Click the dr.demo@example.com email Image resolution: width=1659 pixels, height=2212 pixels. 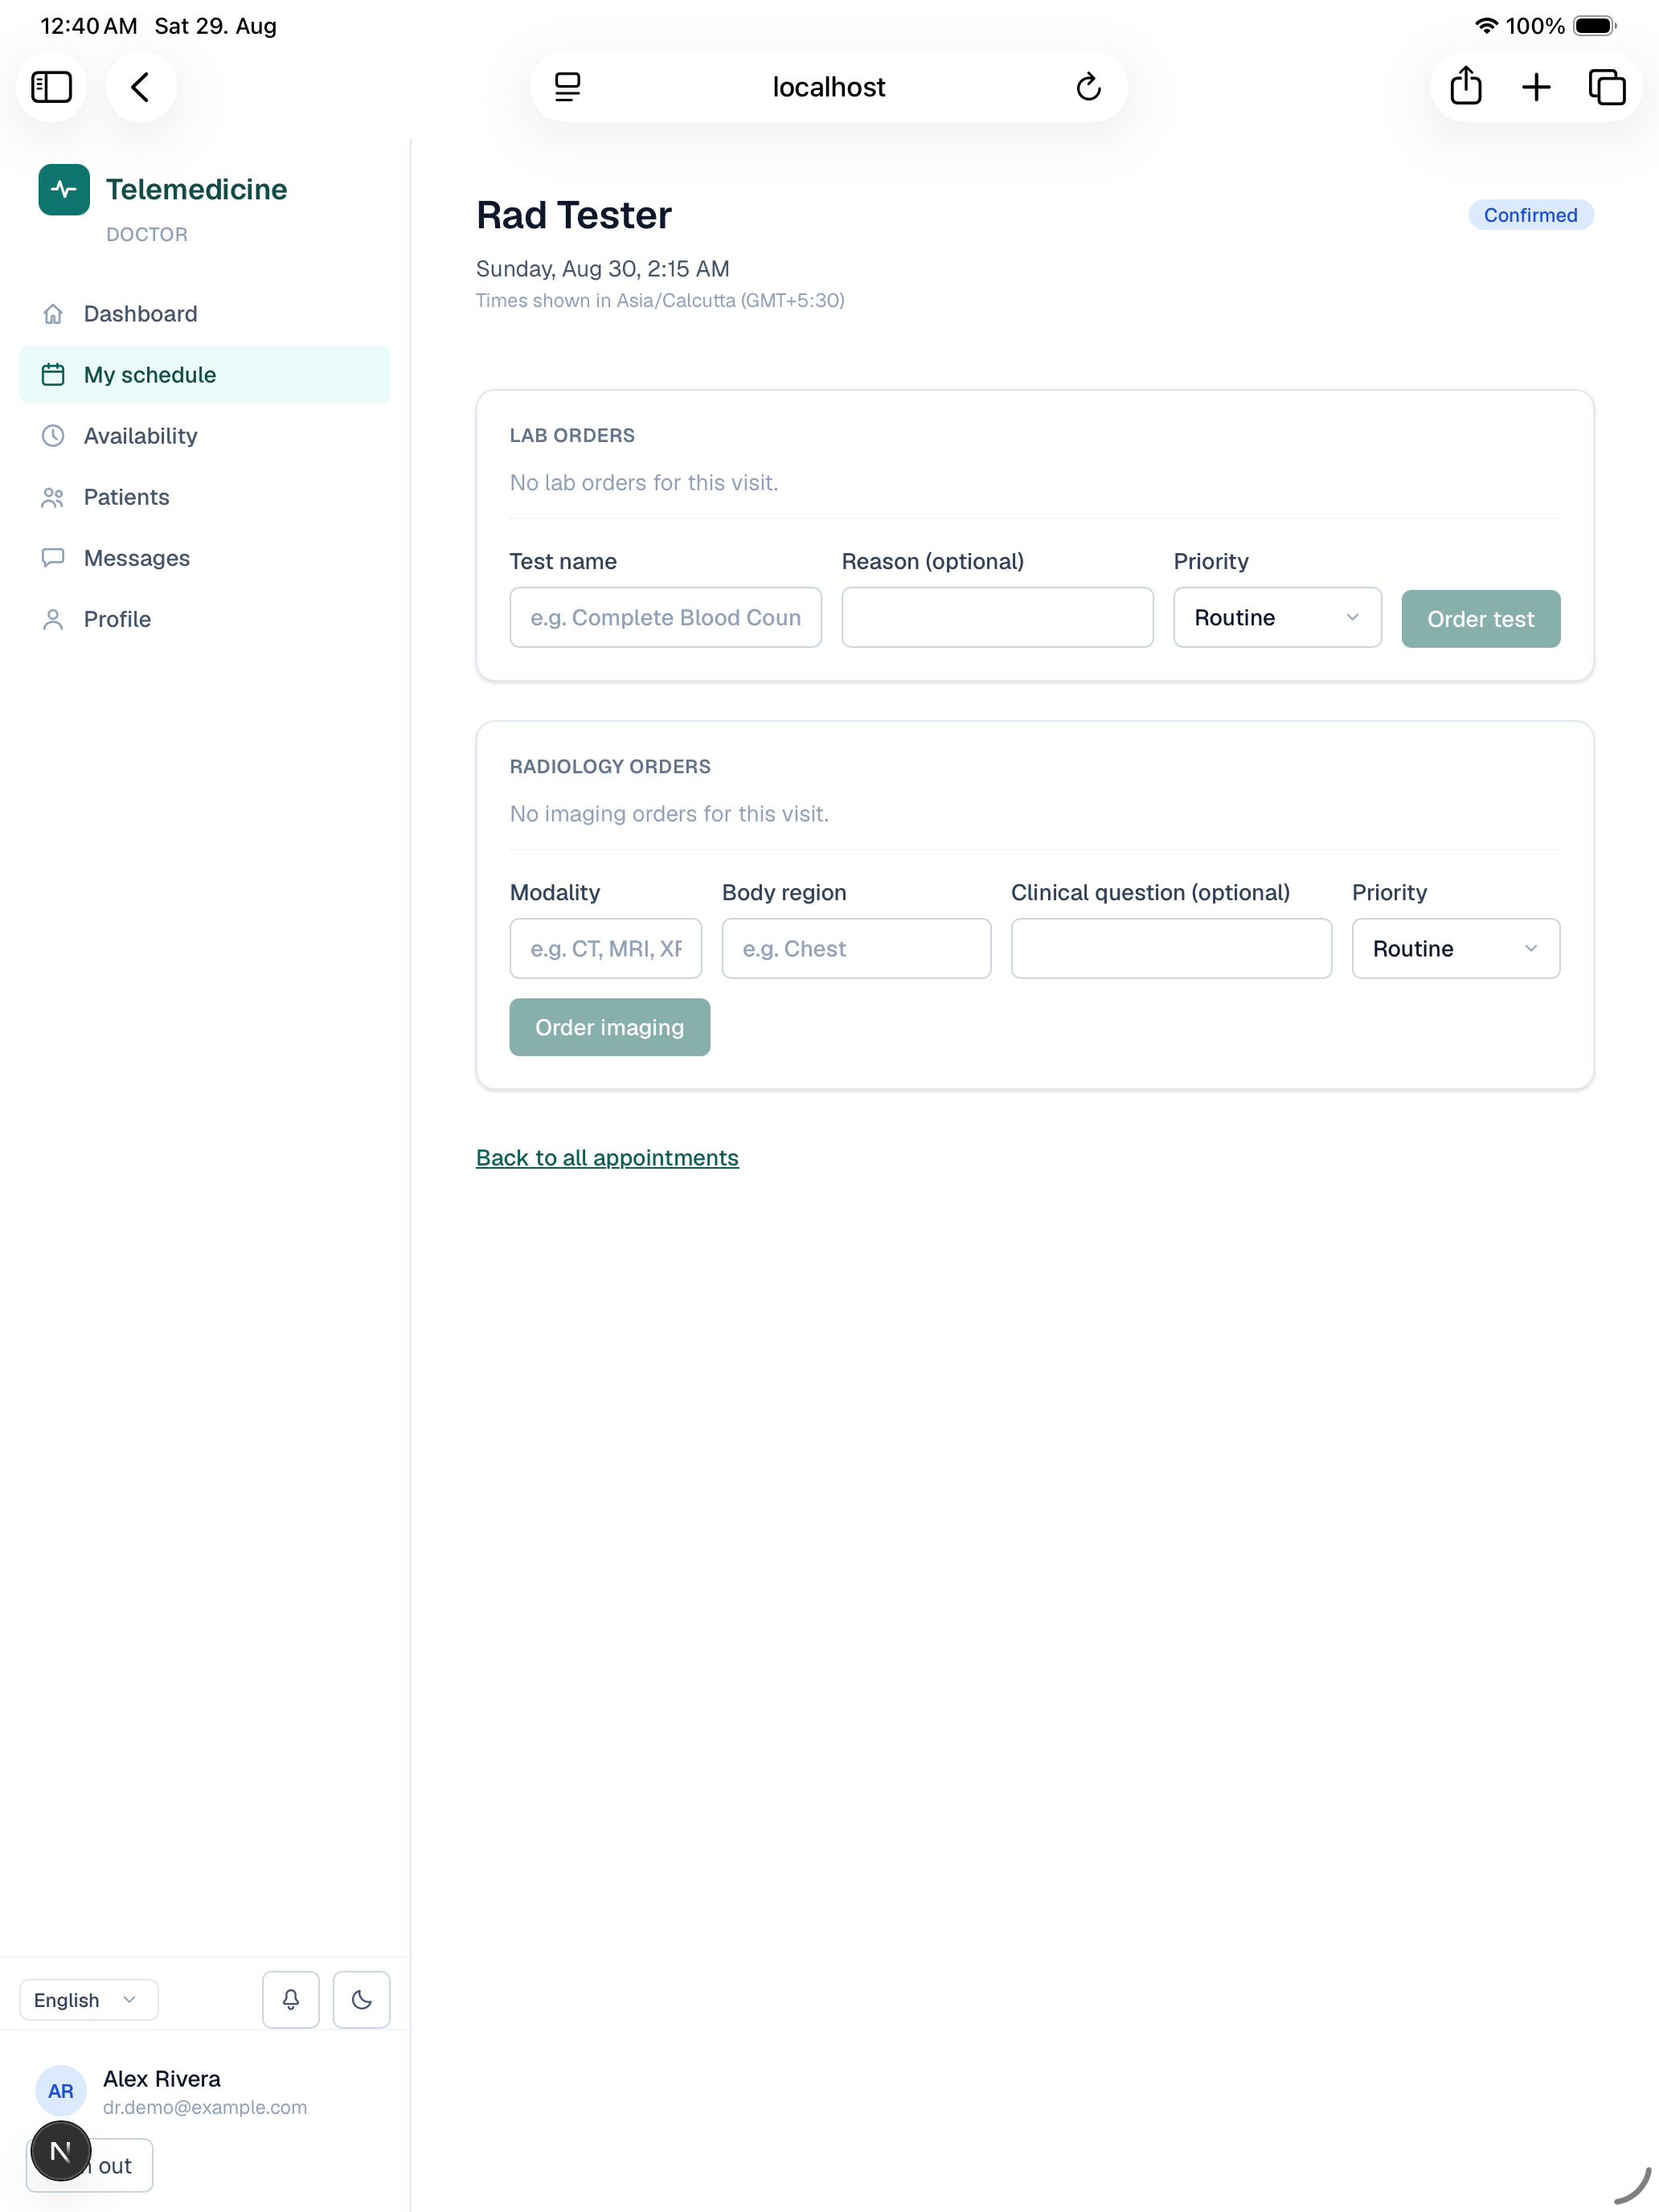click(x=205, y=2107)
